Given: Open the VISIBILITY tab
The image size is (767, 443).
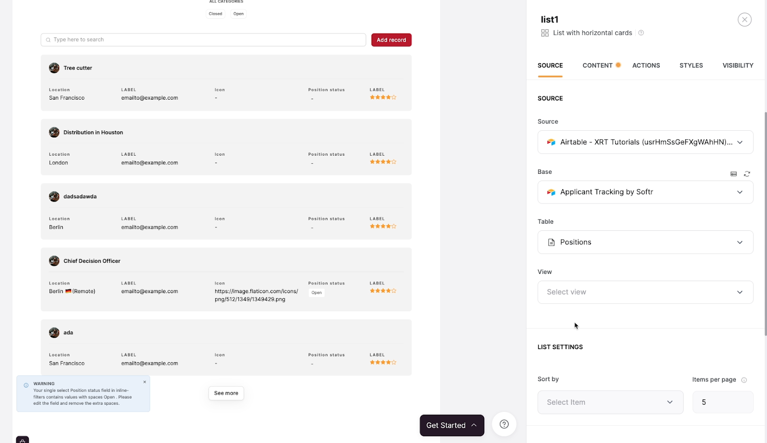Looking at the screenshot, I should (738, 66).
